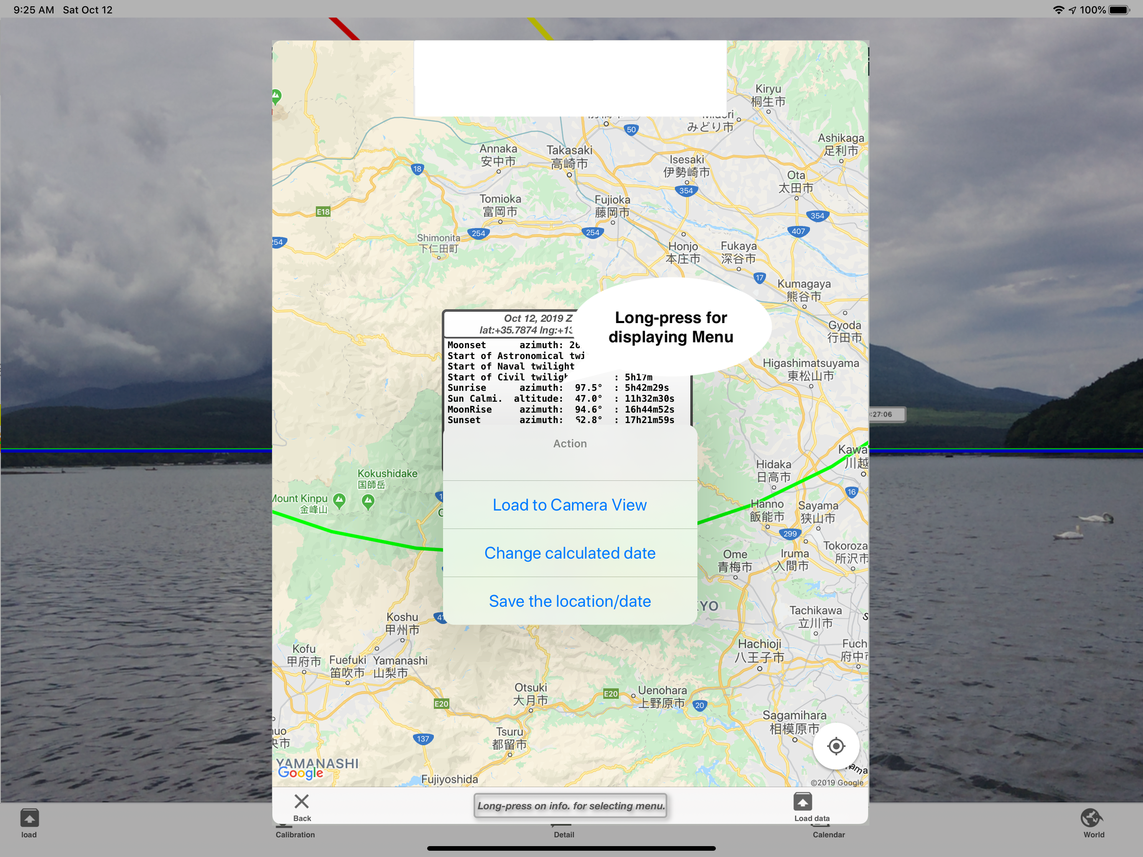This screenshot has width=1143, height=857.
Task: Tap the Load data icon
Action: pos(802,803)
